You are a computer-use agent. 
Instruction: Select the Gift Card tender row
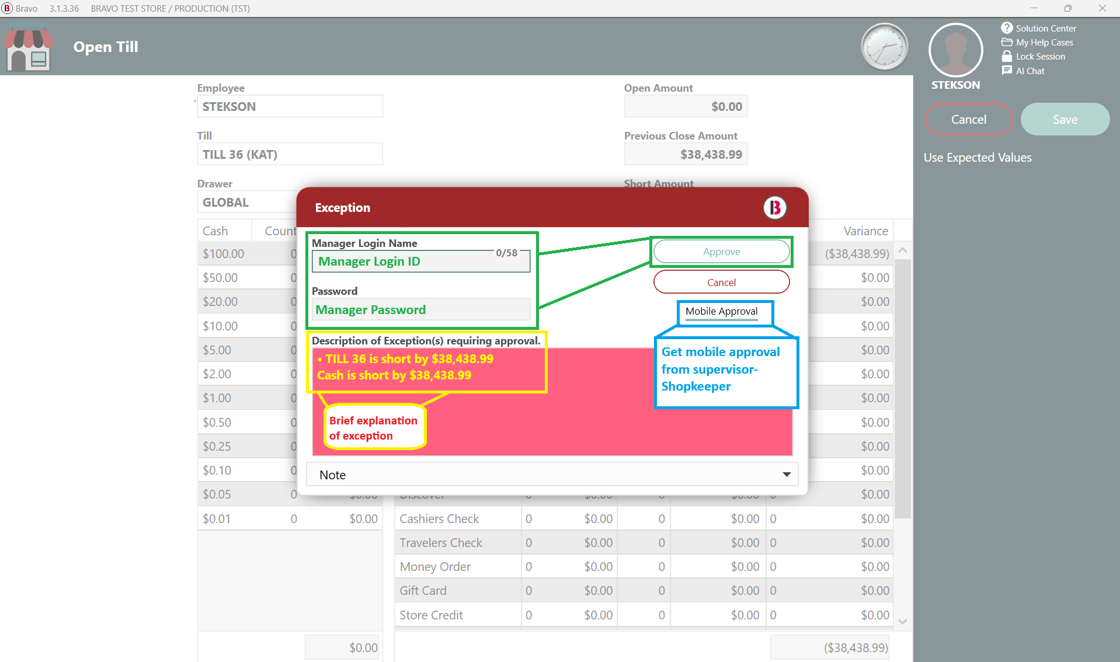[x=644, y=590]
